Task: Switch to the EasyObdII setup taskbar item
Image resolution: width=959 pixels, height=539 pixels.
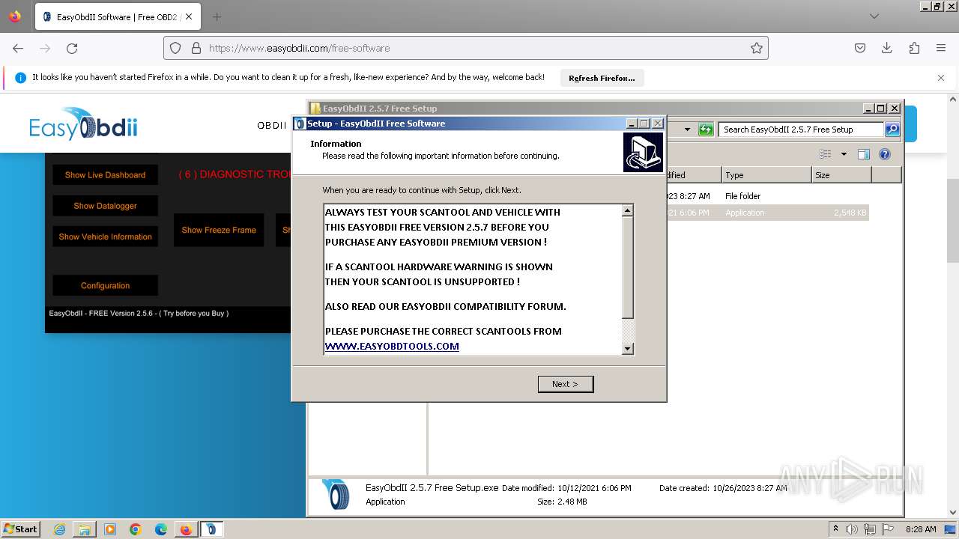Action: point(211,529)
